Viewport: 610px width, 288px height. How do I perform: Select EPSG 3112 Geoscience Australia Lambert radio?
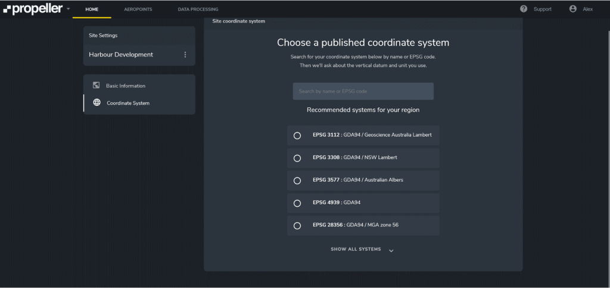coord(297,135)
